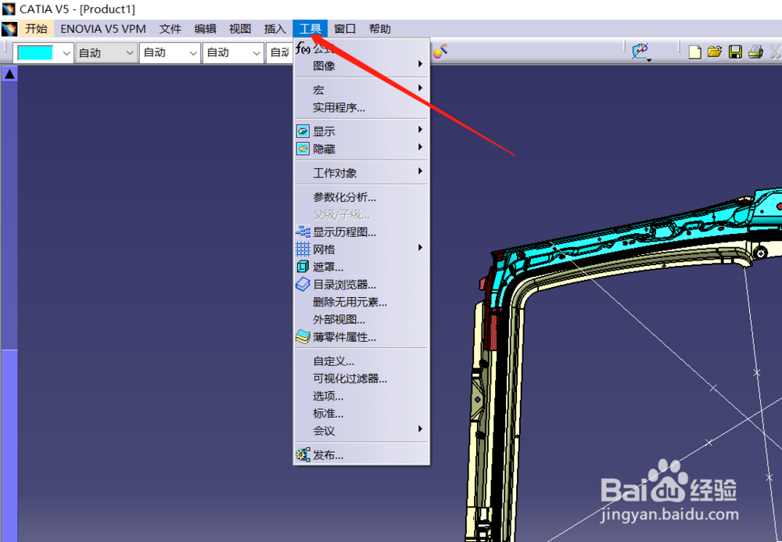
Task: Choose 删除无用元素... menu entry
Action: [x=361, y=302]
